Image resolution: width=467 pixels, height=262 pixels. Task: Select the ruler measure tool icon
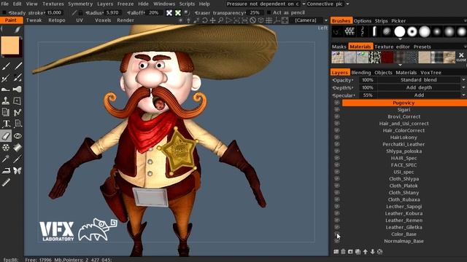(x=6, y=182)
